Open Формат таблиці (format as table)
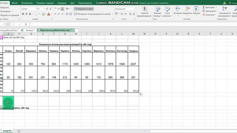Image resolution: width=237 pixels, height=133 pixels. click(157, 12)
